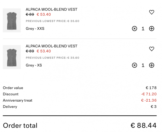Open the Grey XXS vest product thumbnail
This screenshot has height=132, width=162.
click(x=12, y=20)
